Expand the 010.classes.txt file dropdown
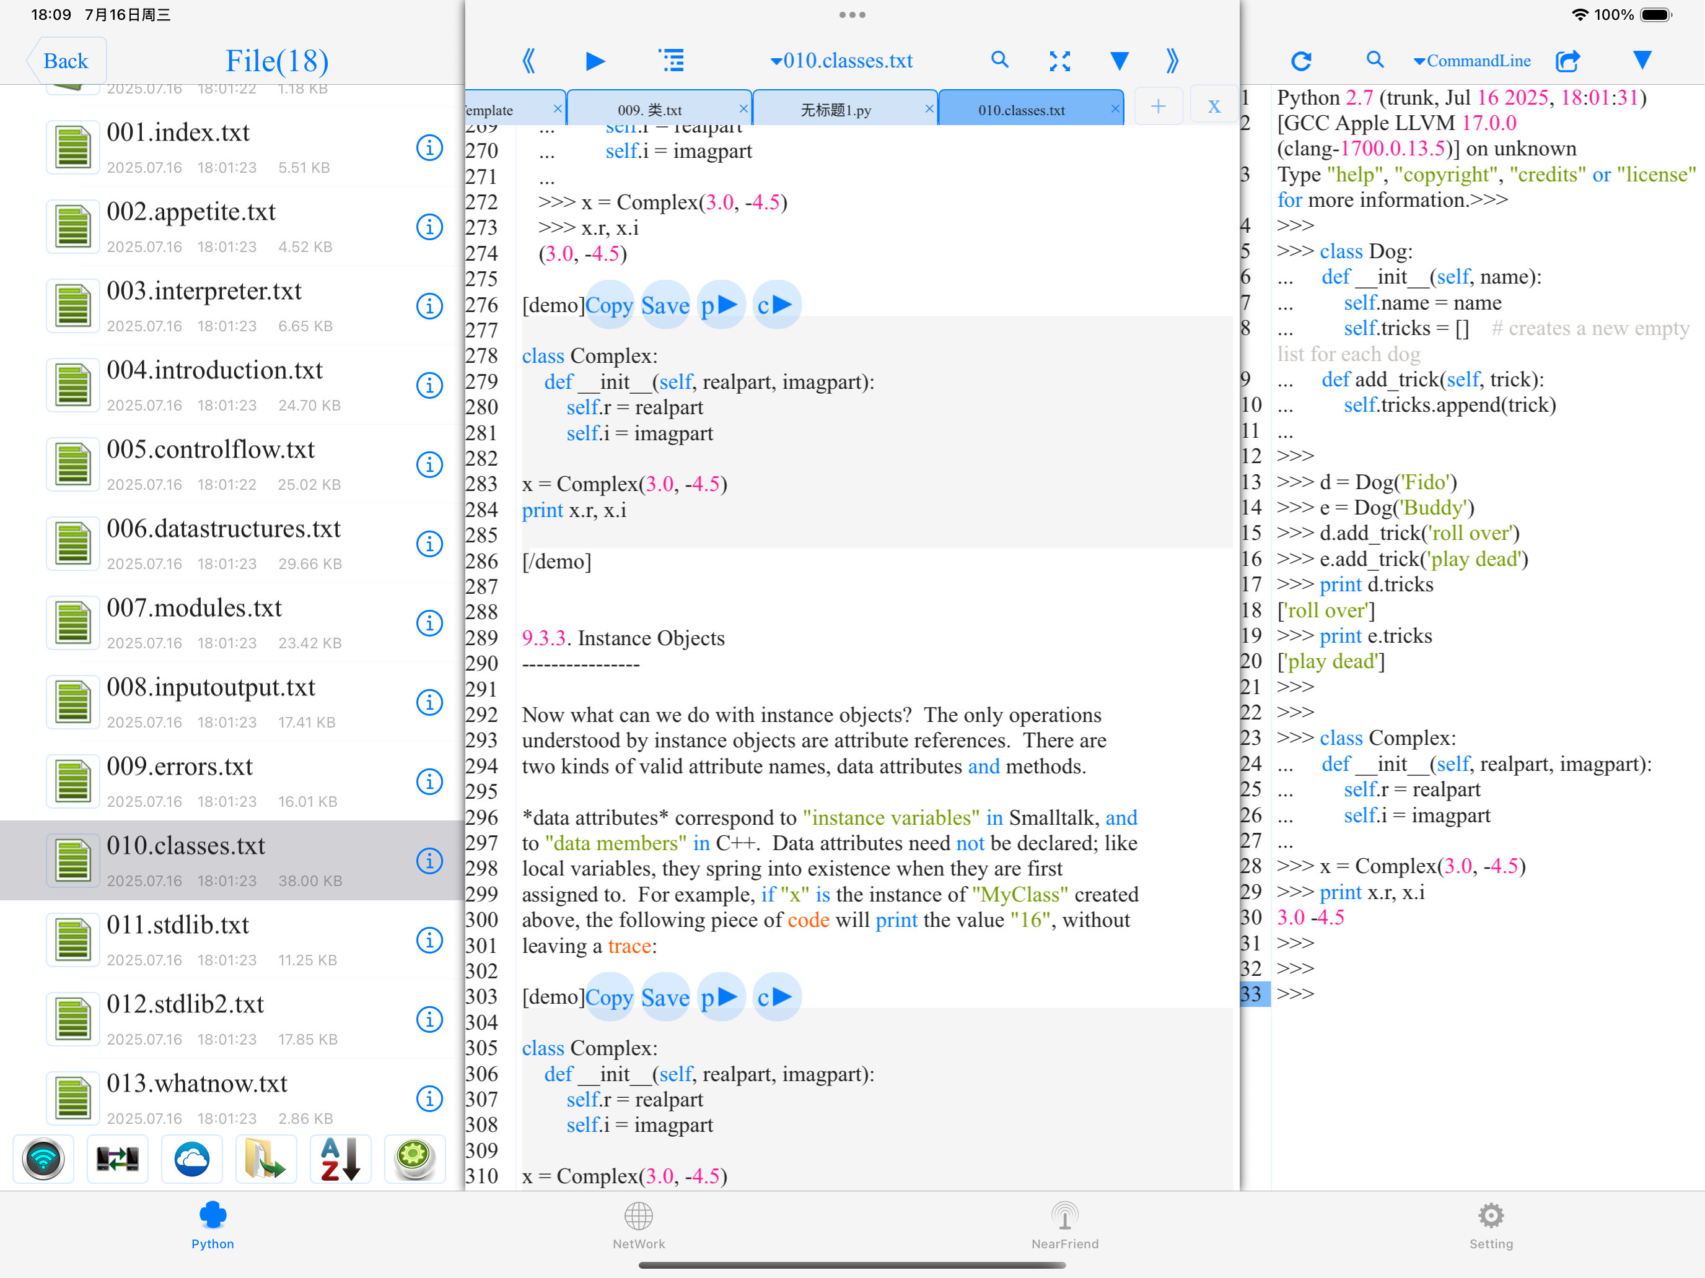Screen dimensions: 1705x1278 (x=842, y=61)
